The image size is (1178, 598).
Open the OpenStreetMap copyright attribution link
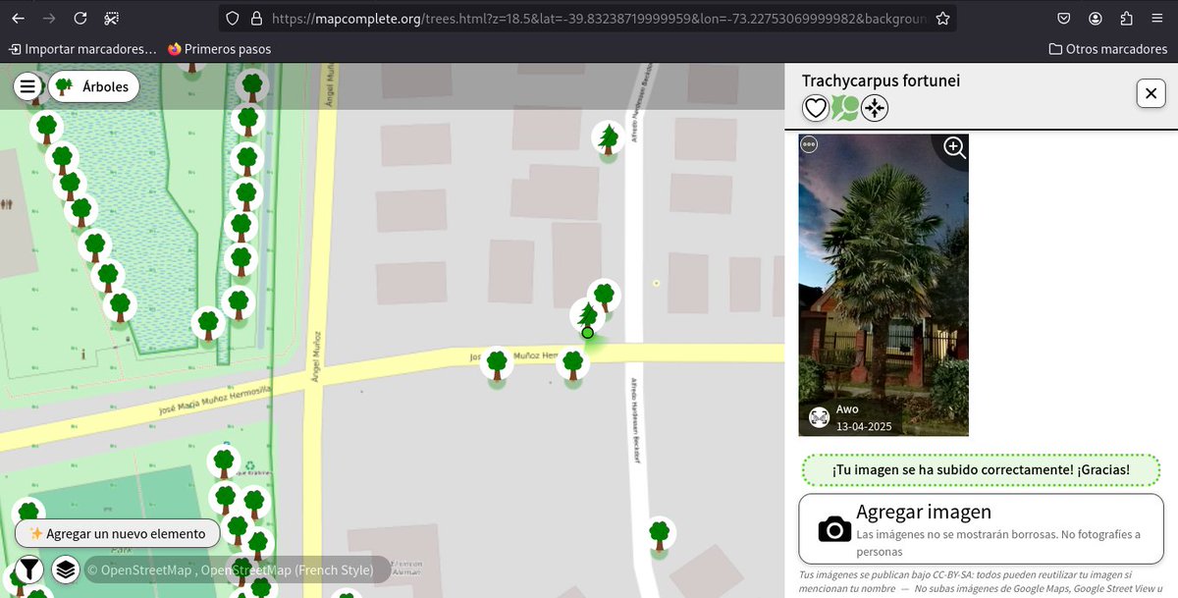138,570
